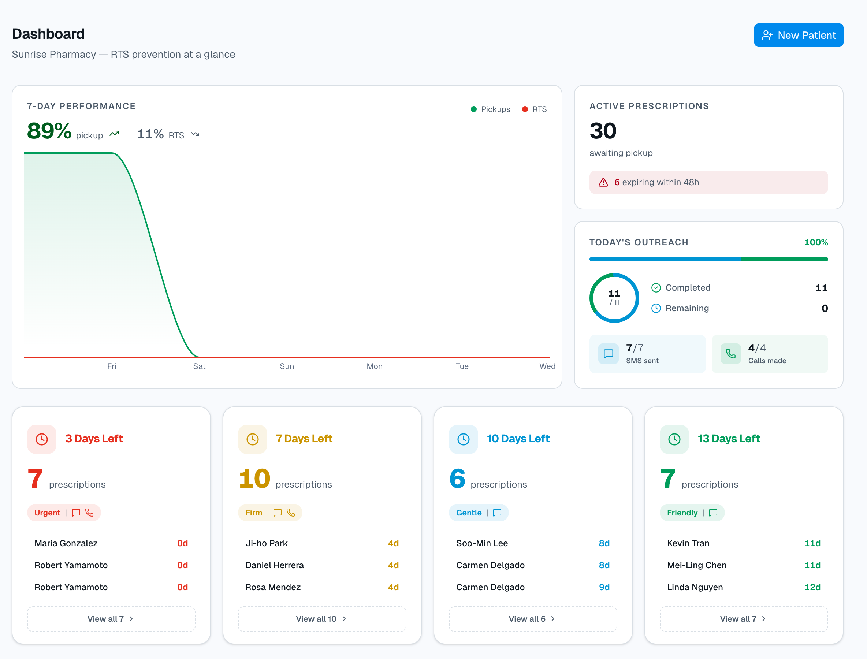
Task: Expand the View all 6 list in Gentle card
Action: 532,619
